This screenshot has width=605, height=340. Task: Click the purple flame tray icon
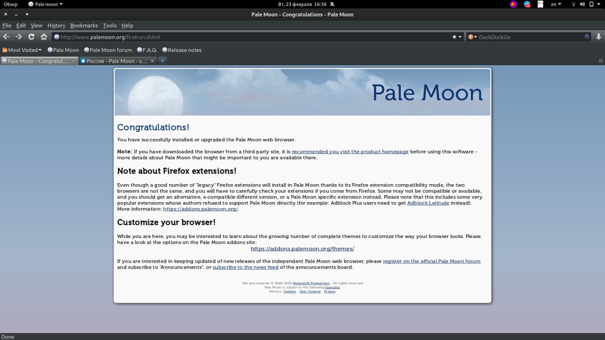point(513,4)
